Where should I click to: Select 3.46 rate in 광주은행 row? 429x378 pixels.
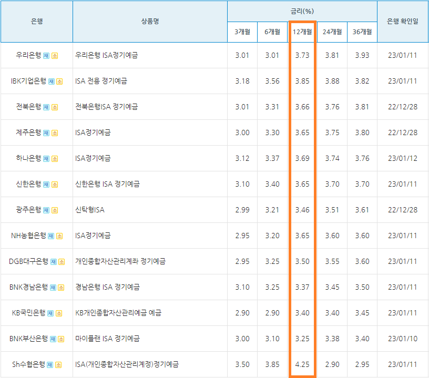click(x=302, y=210)
